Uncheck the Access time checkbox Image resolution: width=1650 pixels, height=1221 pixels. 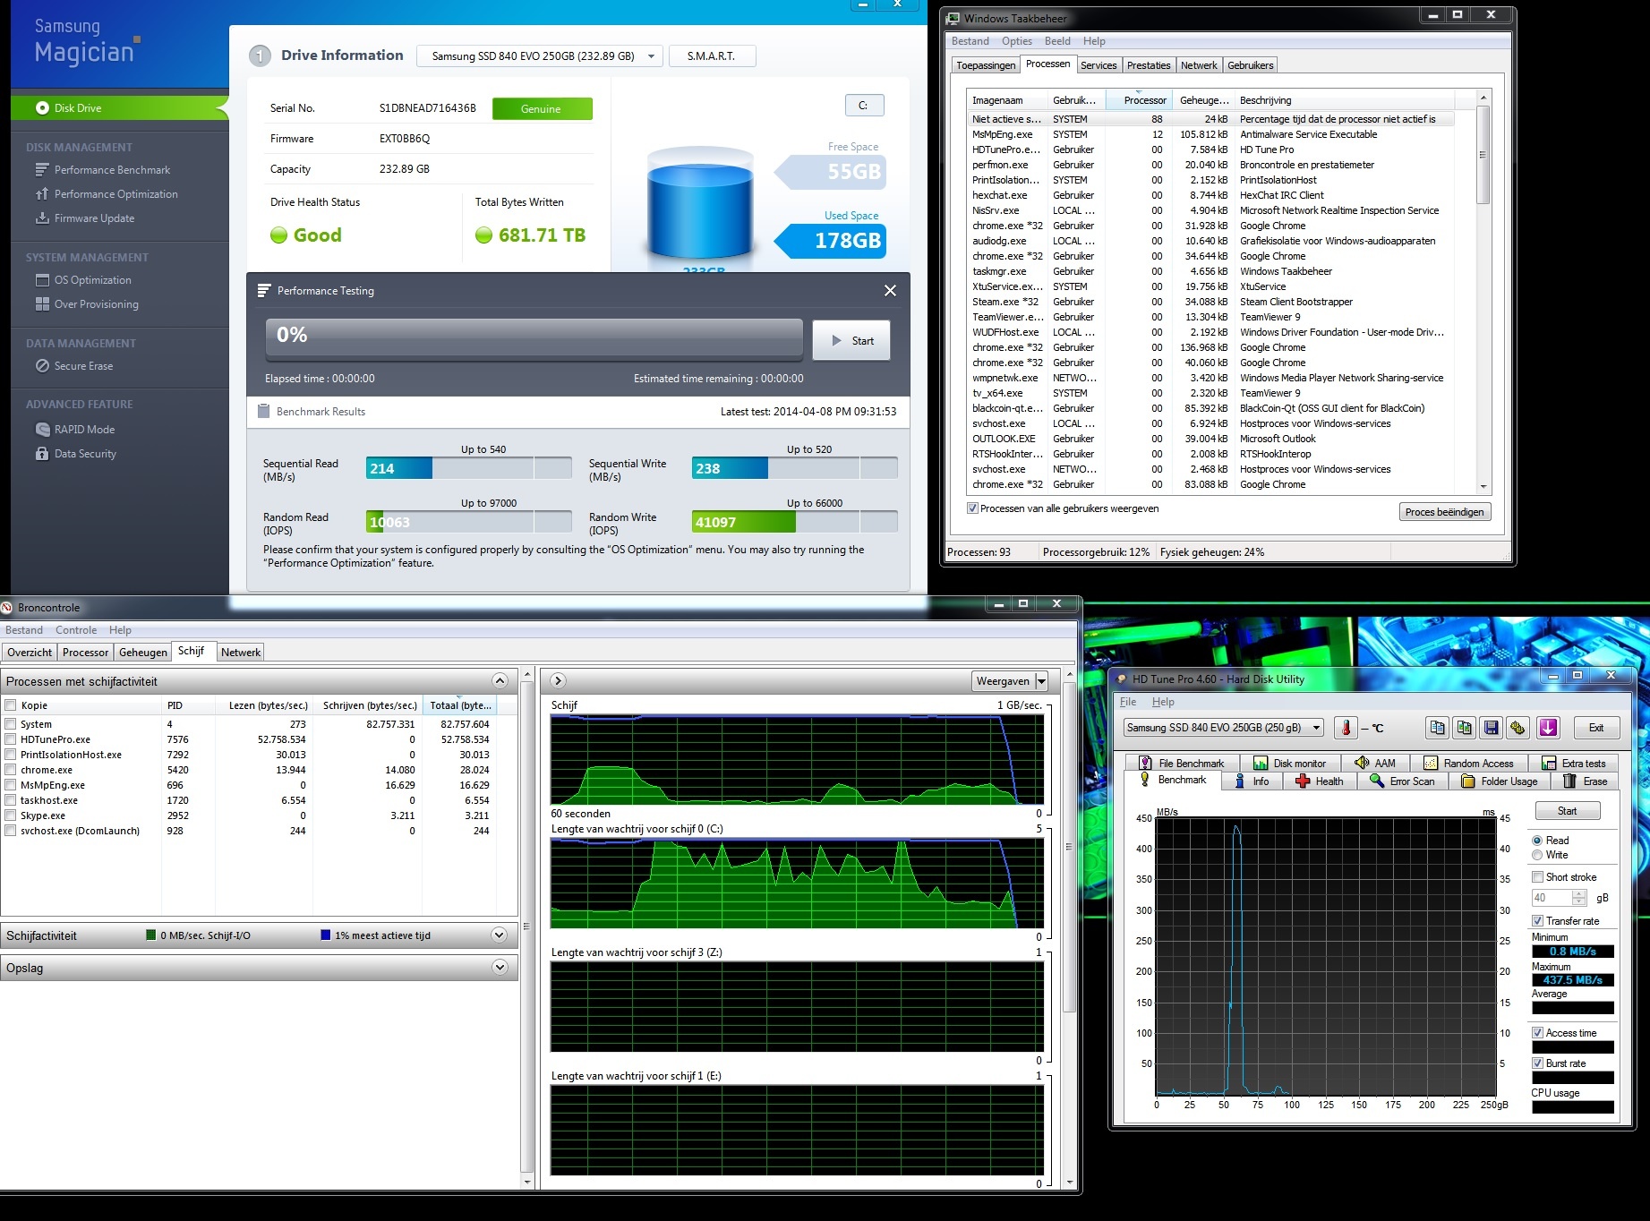pos(1537,1033)
